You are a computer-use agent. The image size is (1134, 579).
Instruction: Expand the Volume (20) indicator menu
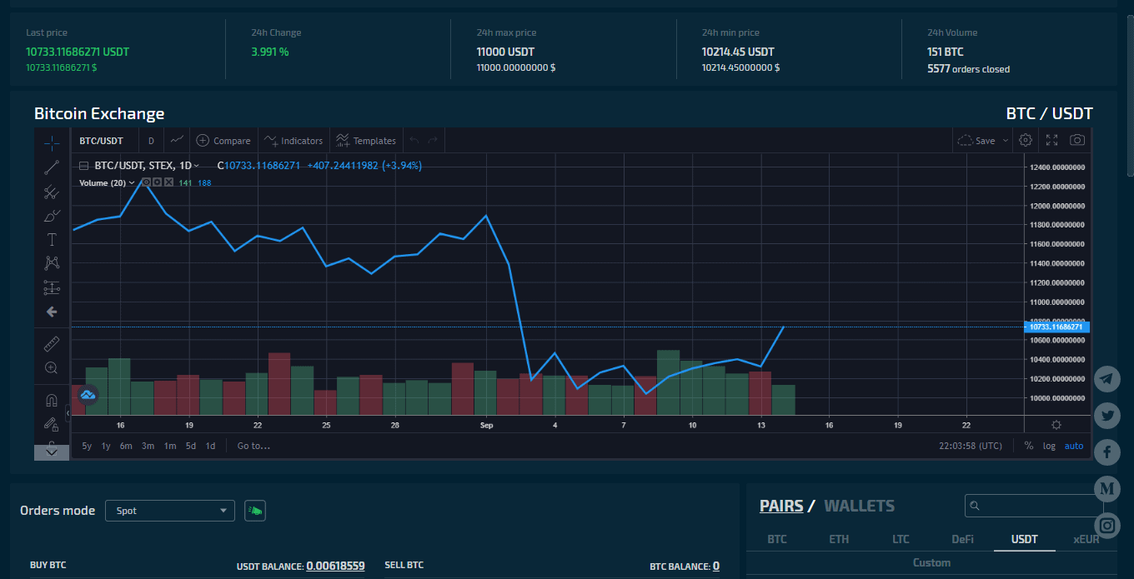click(x=132, y=182)
